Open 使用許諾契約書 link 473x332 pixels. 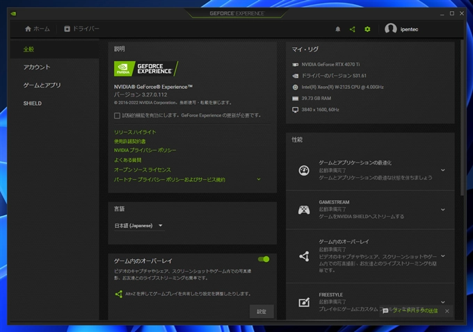[129, 141]
